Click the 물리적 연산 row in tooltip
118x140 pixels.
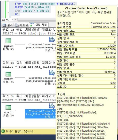point(86,23)
